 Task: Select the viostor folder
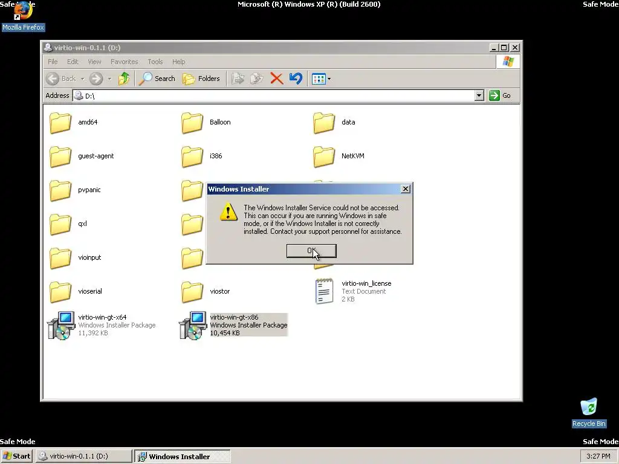206,292
